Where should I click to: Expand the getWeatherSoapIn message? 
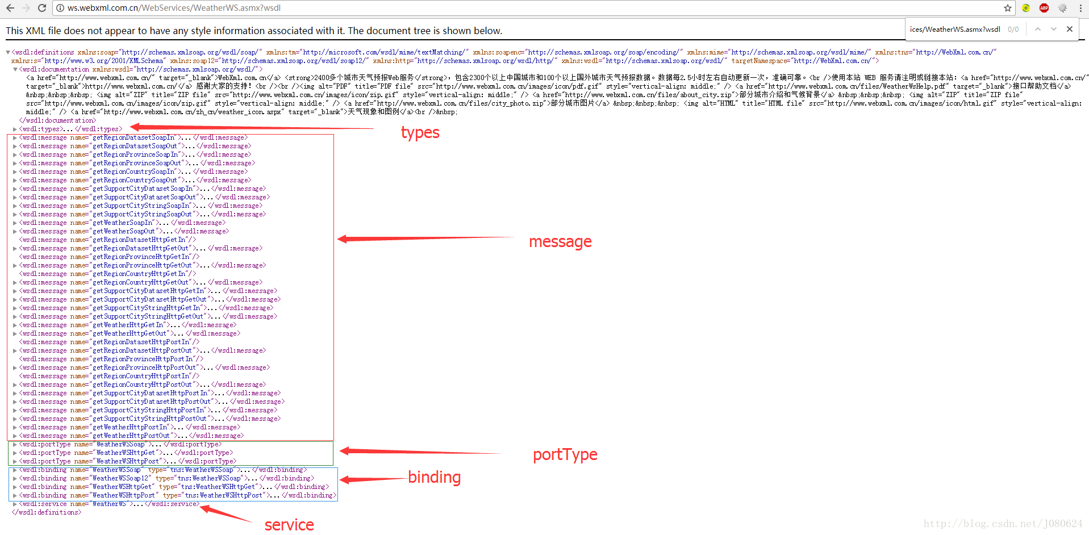coord(15,223)
